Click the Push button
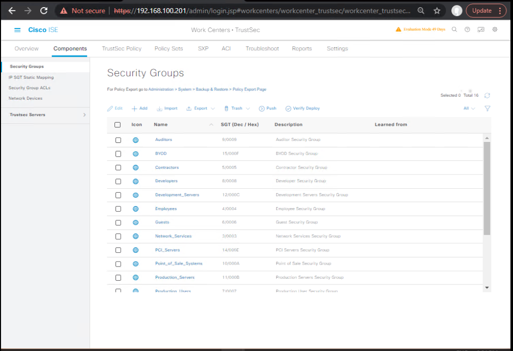This screenshot has width=513, height=351. [268, 108]
